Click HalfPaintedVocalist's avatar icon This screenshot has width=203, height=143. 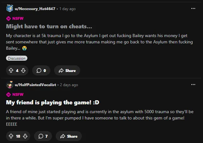[10, 85]
